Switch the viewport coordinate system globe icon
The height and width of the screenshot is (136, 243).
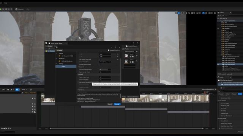[186, 13]
